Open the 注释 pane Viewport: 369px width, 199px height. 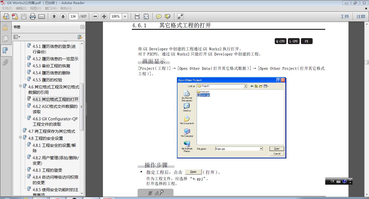point(361,16)
